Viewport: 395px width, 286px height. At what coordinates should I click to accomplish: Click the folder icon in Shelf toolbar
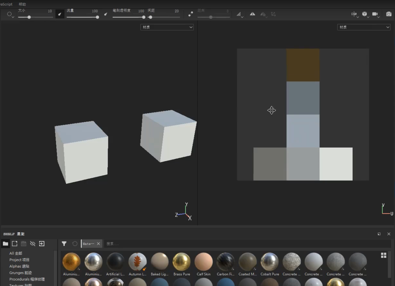[x=5, y=244]
